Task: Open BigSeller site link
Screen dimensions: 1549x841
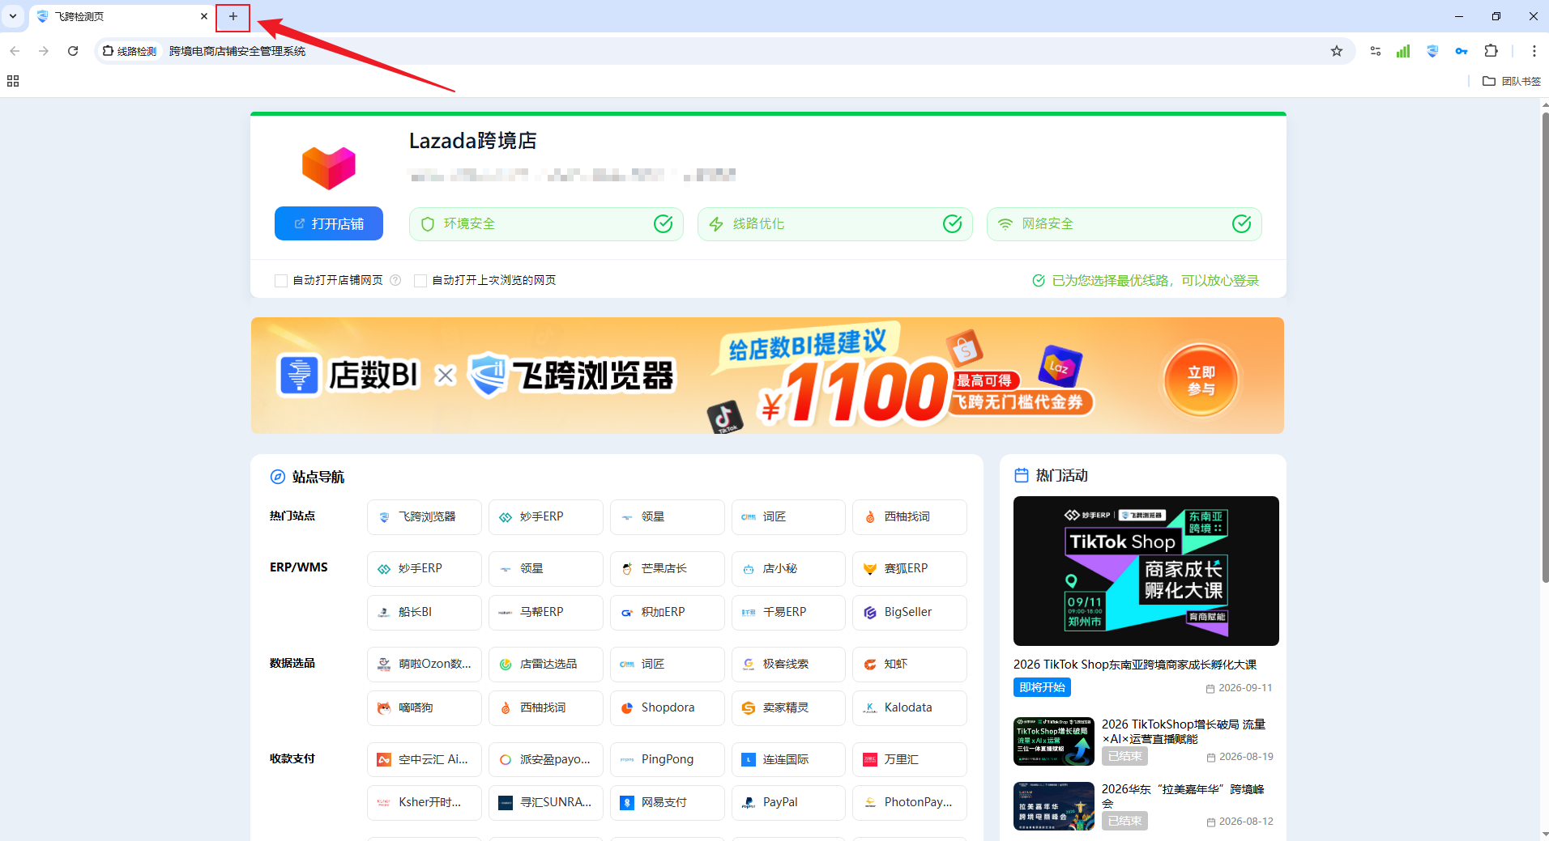Action: 910,613
